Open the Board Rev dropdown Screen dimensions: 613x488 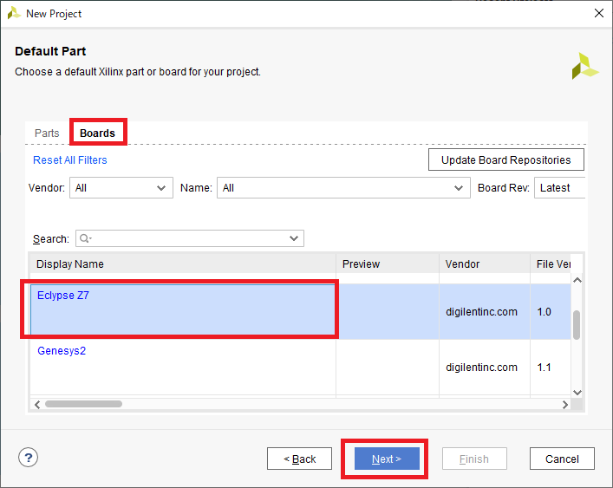pos(559,188)
